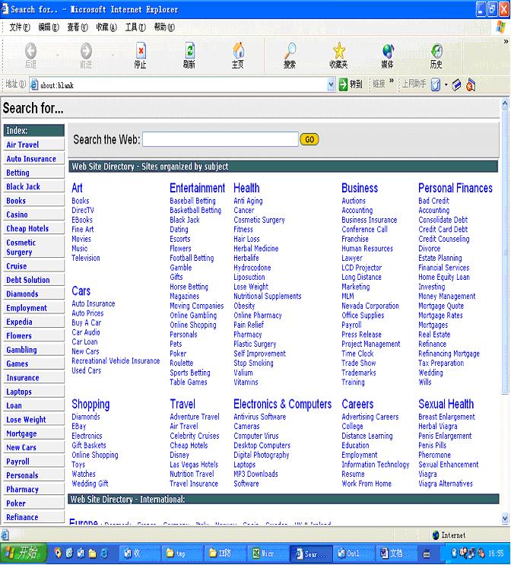This screenshot has width=511, height=565.
Task: Switch to the Micr Excel taskbar button
Action: 268,553
